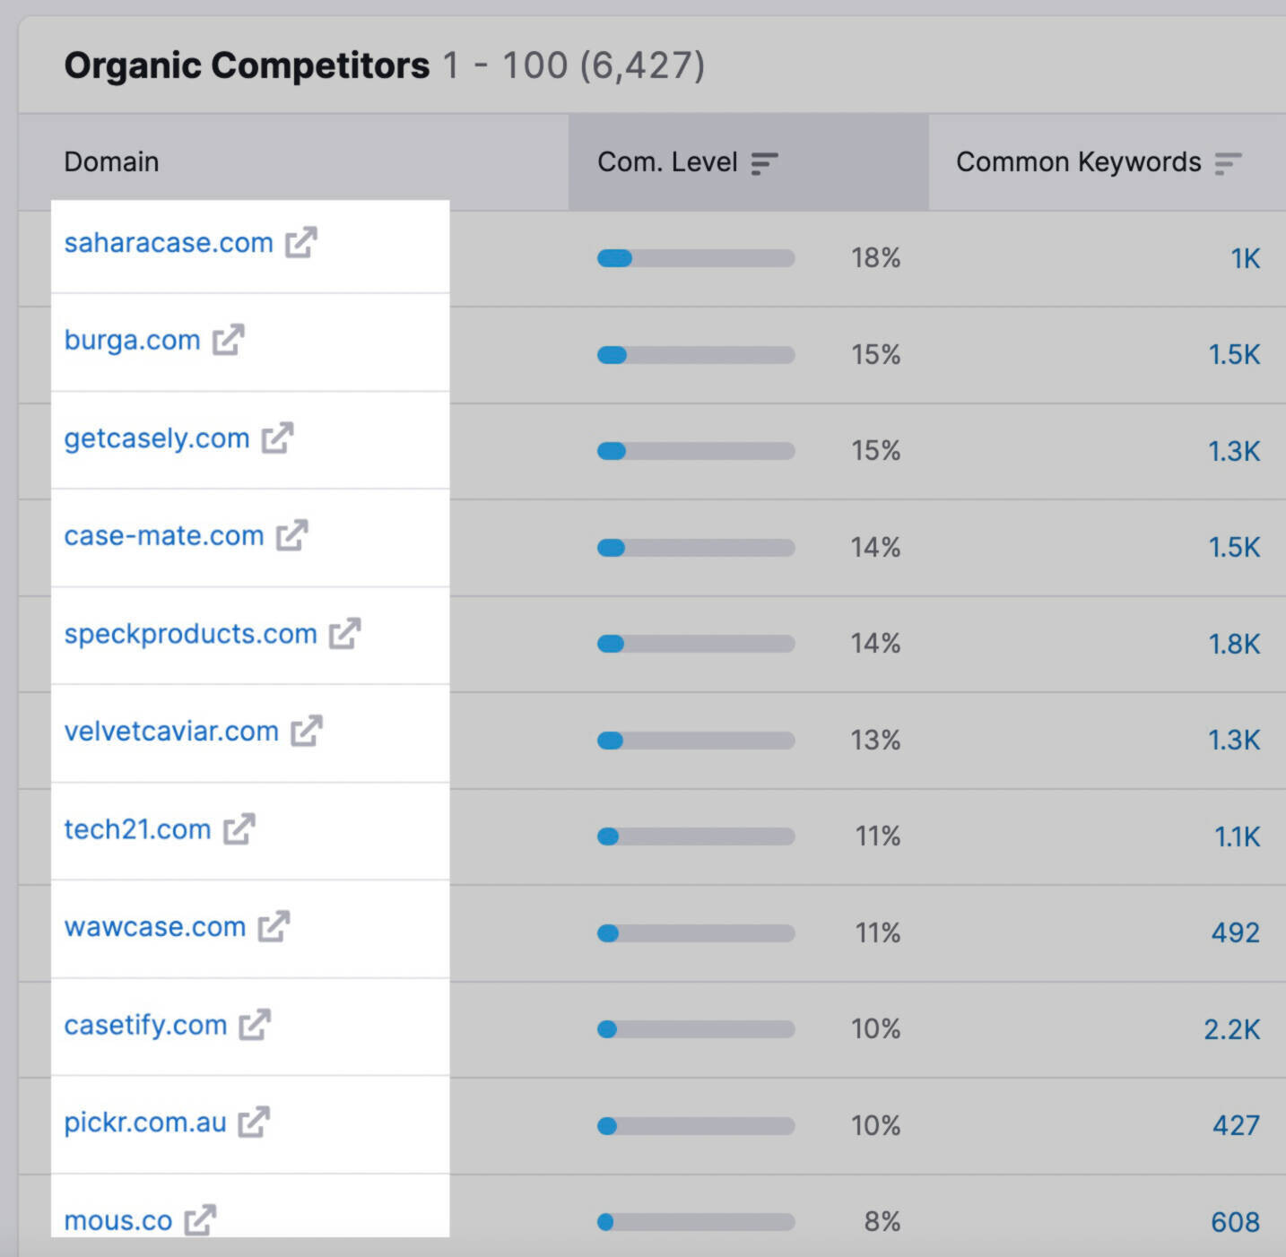The width and height of the screenshot is (1286, 1257).
Task: Click tech21.com's 11% competition value
Action: coord(878,837)
